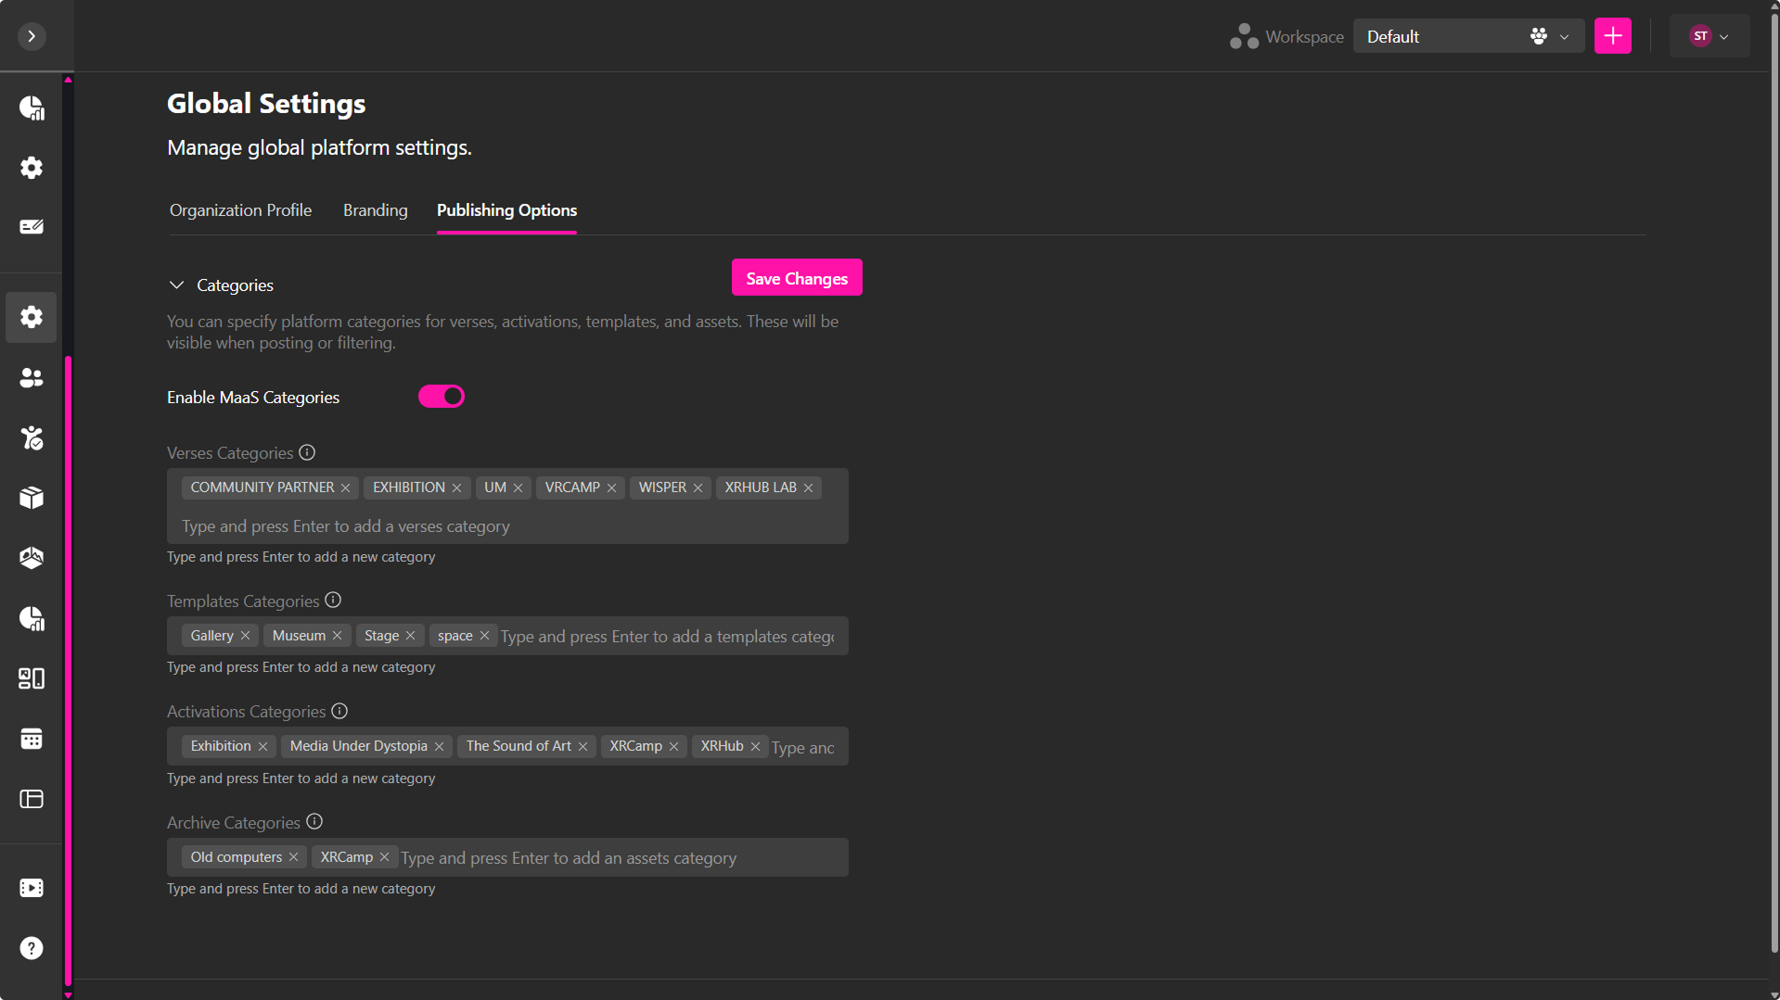Click the verses category text input
Screen dimensions: 1780x1000
click(x=506, y=526)
